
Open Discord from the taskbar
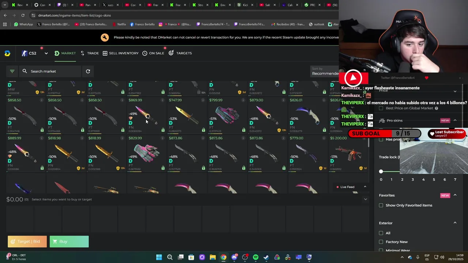(234, 257)
